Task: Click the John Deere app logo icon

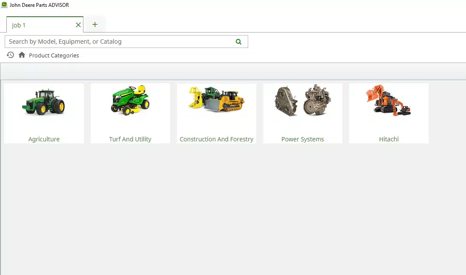Action: coord(4,5)
